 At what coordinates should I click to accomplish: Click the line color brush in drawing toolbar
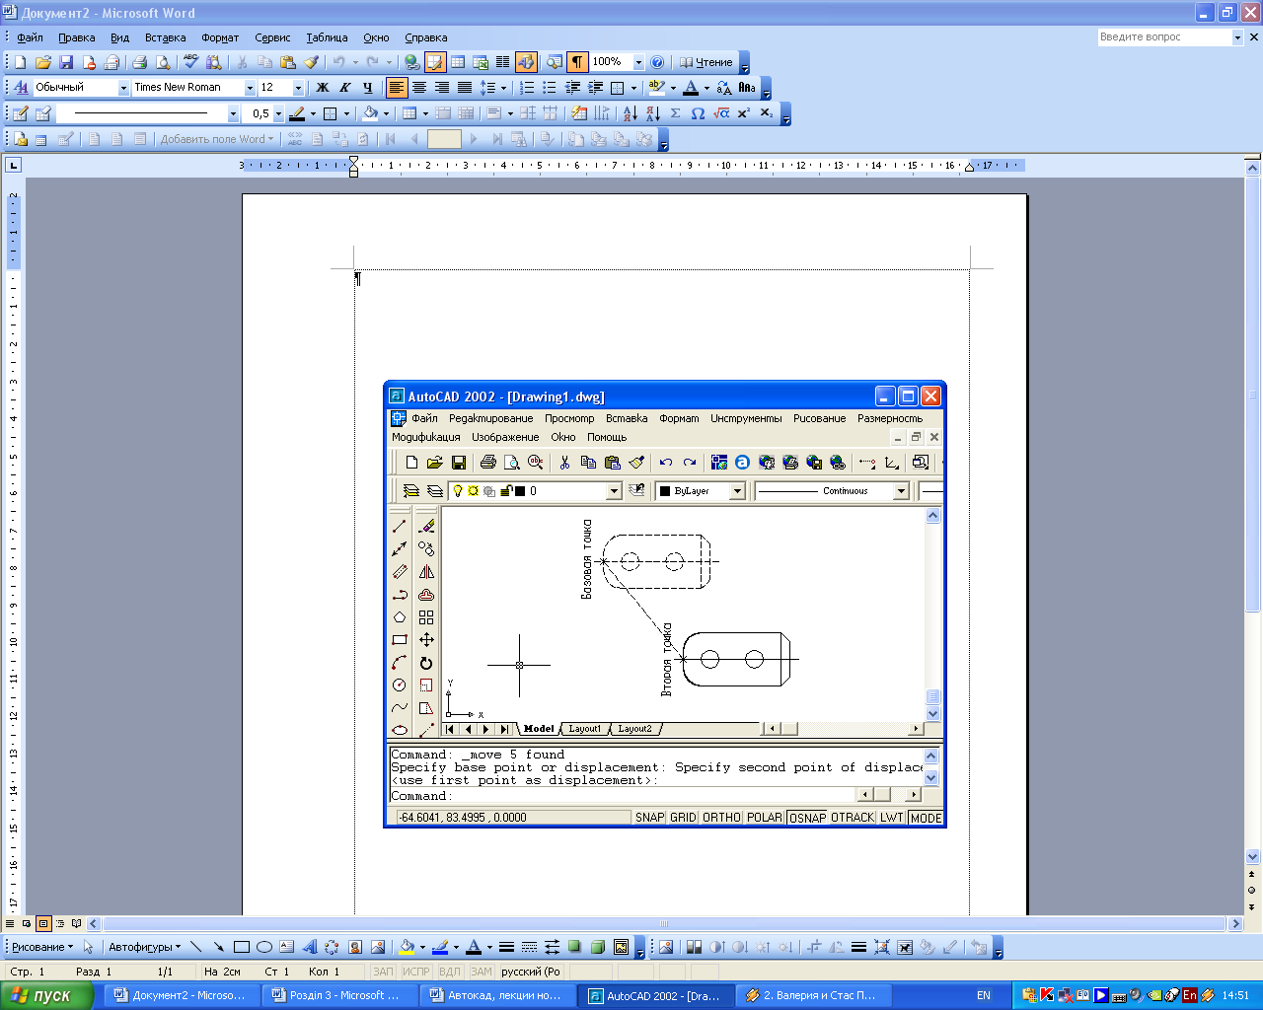coord(440,947)
